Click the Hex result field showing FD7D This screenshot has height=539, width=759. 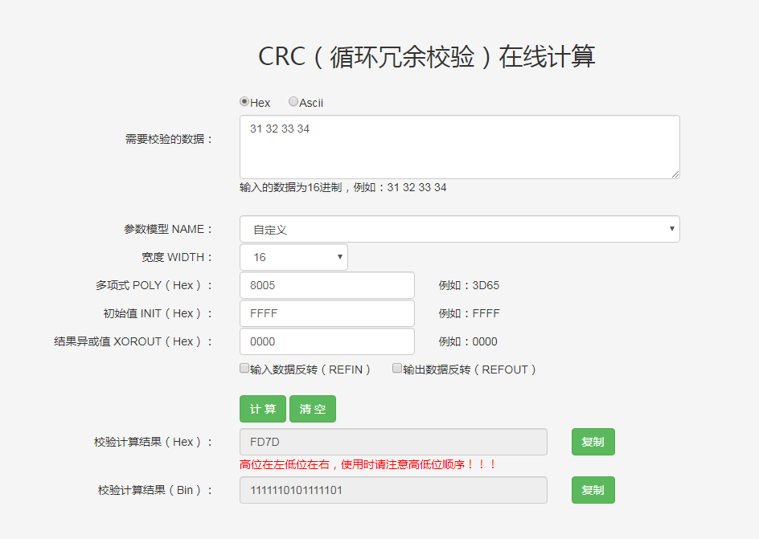393,442
